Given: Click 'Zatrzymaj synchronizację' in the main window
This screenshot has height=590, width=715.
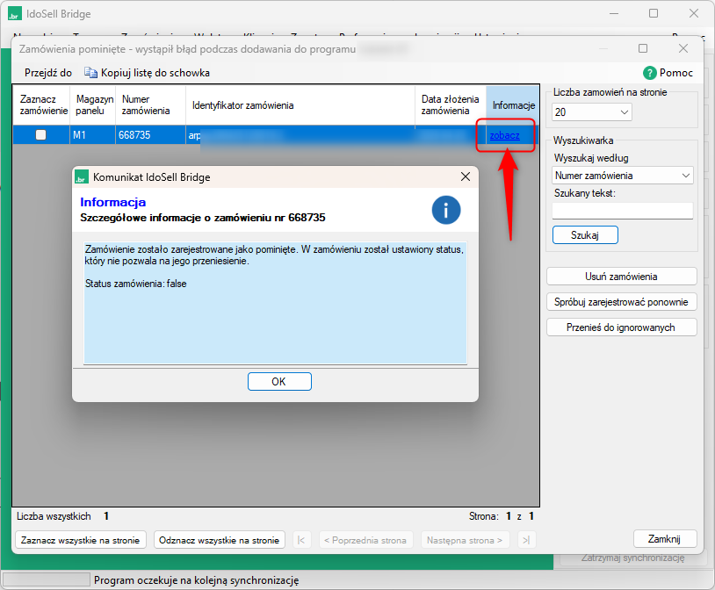Looking at the screenshot, I should [x=633, y=558].
